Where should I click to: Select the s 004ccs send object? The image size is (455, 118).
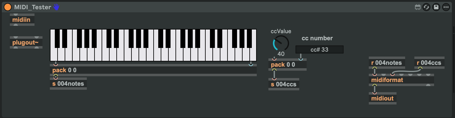pyautogui.click(x=284, y=84)
